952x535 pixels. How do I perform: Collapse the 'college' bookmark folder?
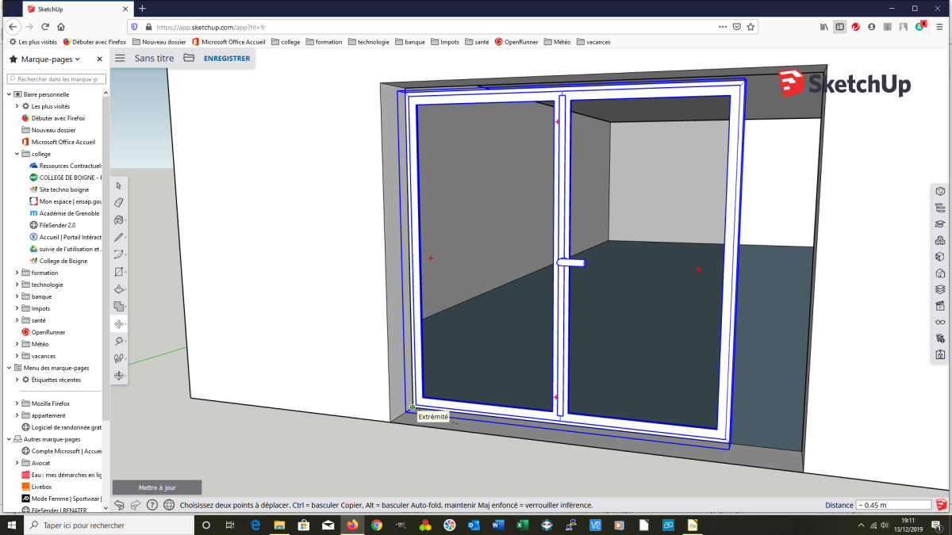click(x=17, y=154)
